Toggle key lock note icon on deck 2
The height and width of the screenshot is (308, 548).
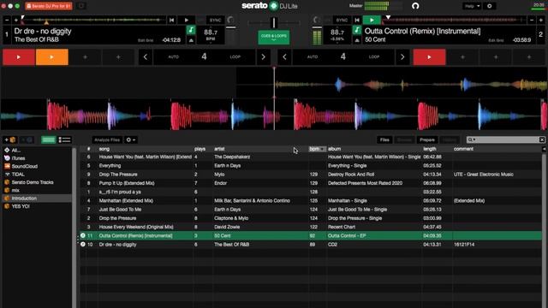pyautogui.click(x=357, y=31)
